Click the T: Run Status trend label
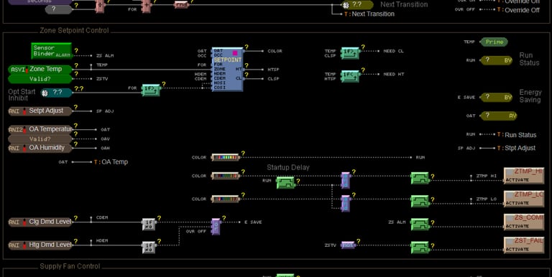Viewport: 552px width, 277px height. click(x=517, y=135)
